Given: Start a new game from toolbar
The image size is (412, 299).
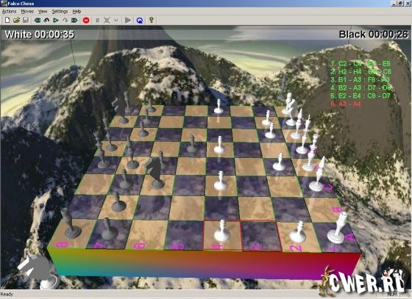Looking at the screenshot, I should point(7,20).
